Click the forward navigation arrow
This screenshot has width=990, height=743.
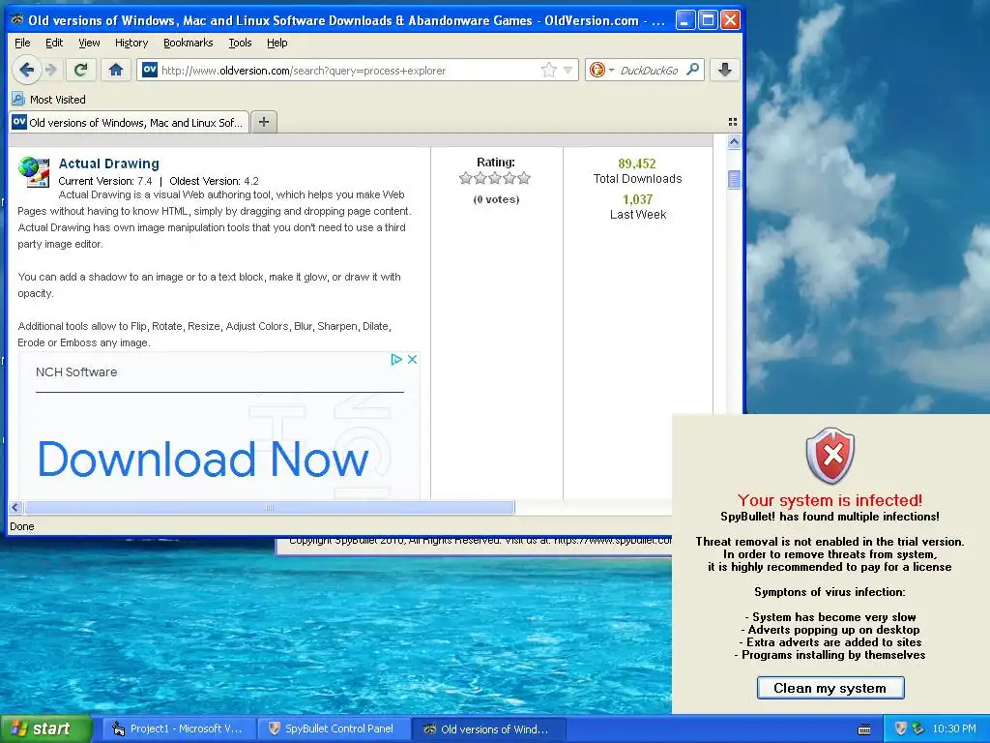pos(52,70)
